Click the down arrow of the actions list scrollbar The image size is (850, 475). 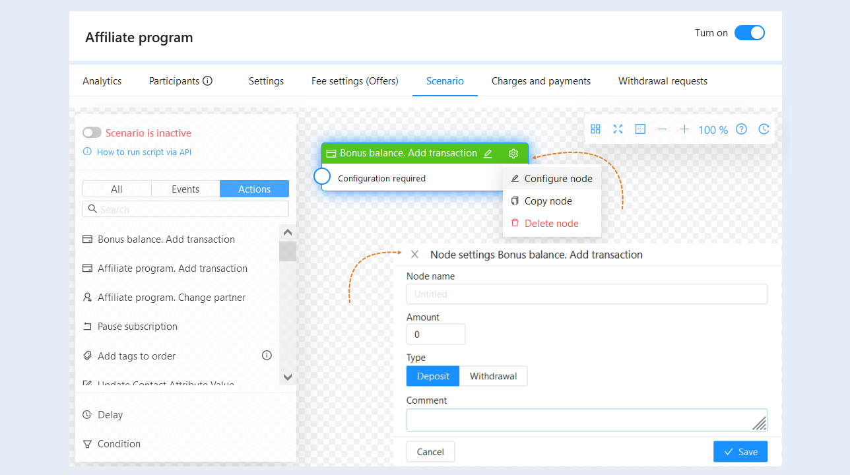pyautogui.click(x=288, y=377)
